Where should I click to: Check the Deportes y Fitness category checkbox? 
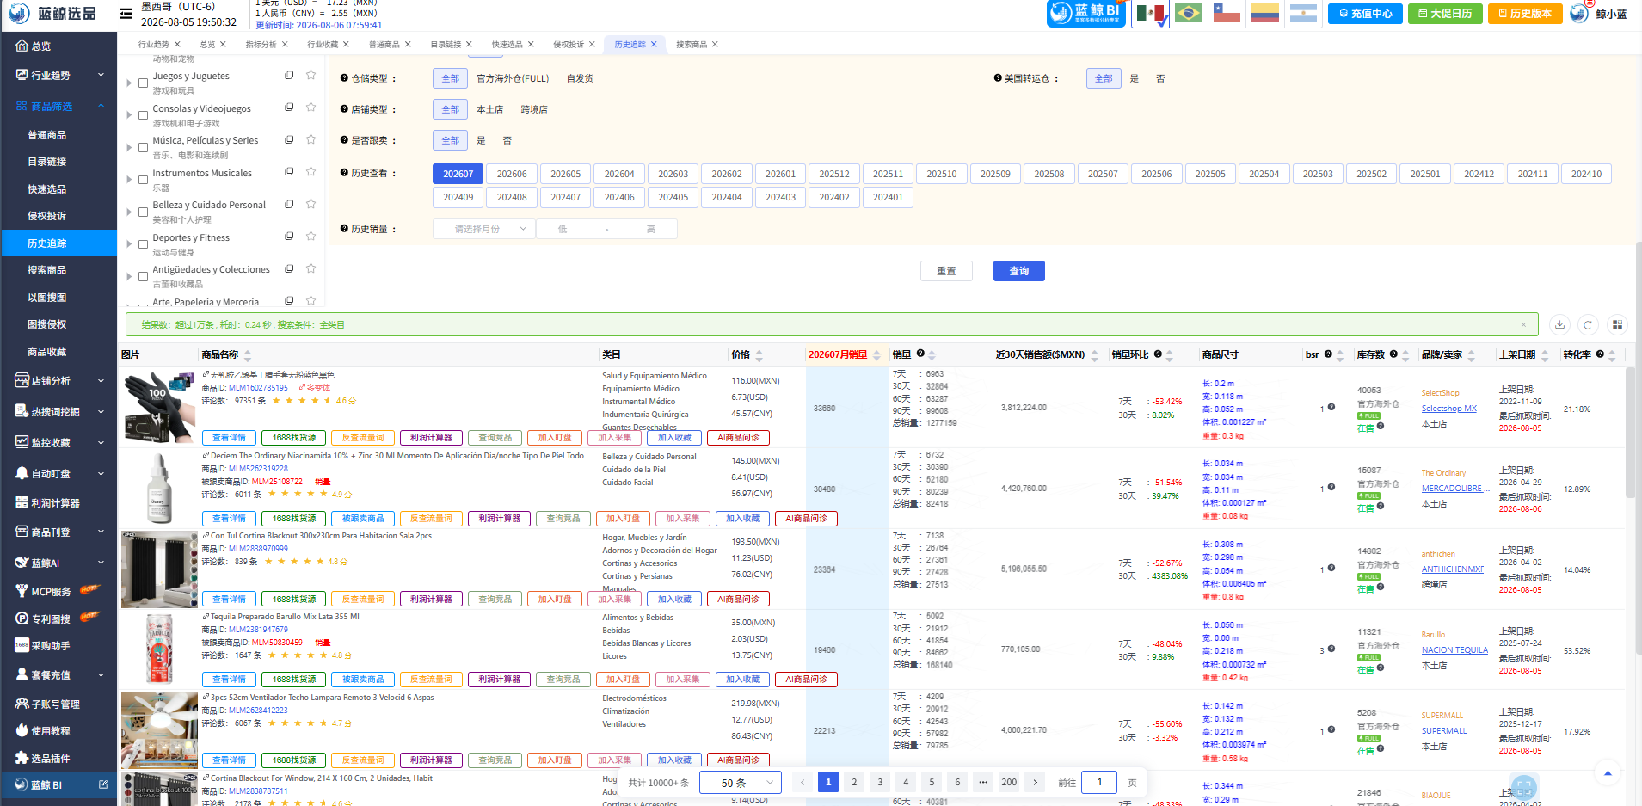[x=144, y=244]
